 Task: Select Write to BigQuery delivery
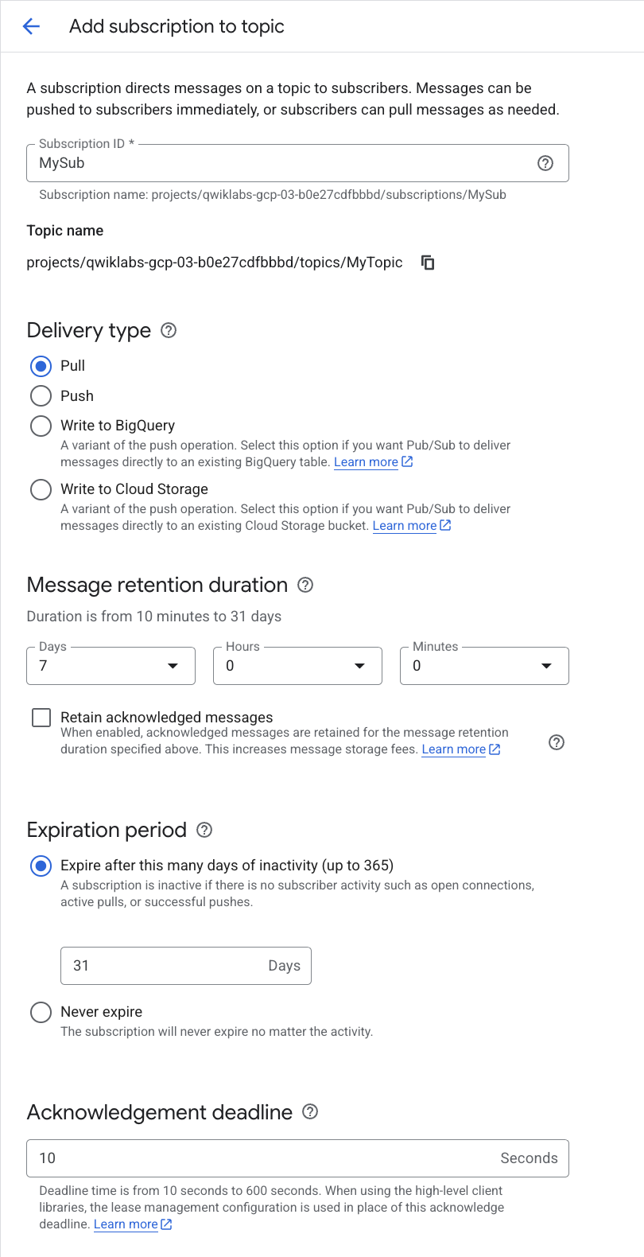click(41, 426)
